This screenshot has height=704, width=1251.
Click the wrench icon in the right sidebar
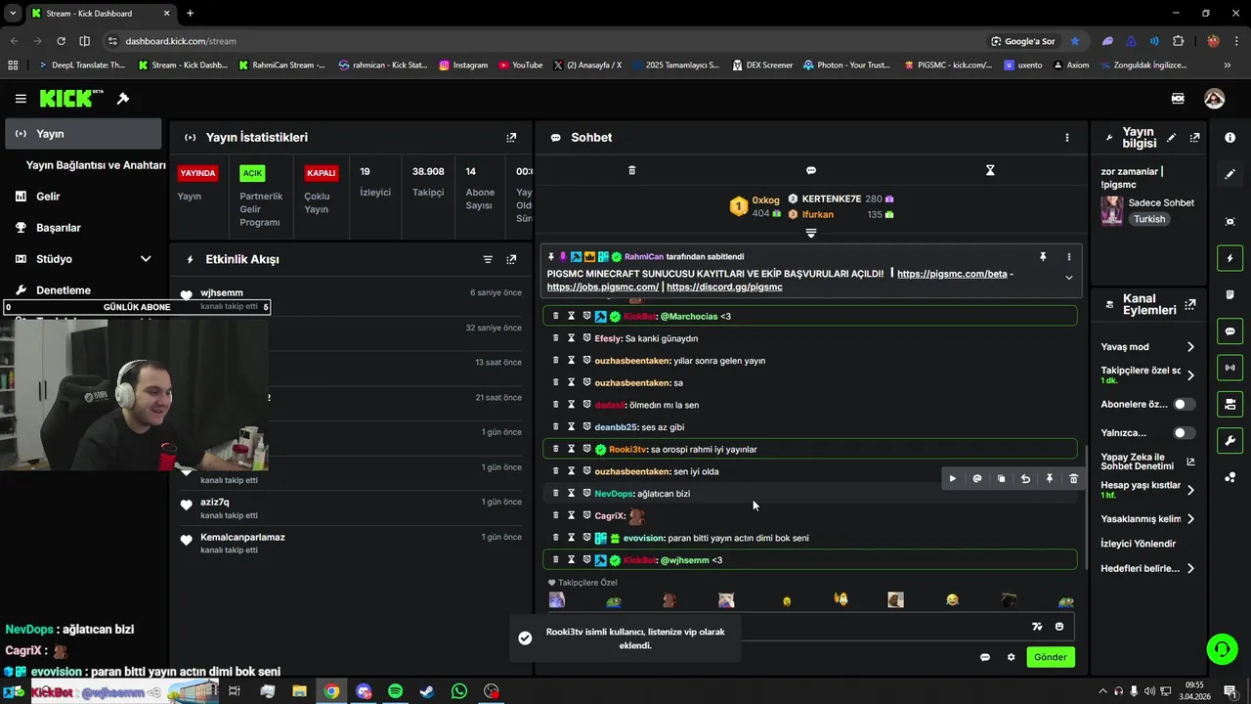tap(1229, 440)
